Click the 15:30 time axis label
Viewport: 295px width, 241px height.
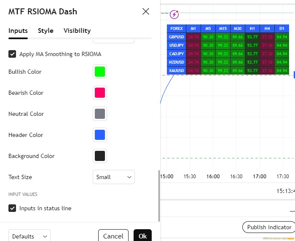click(190, 177)
